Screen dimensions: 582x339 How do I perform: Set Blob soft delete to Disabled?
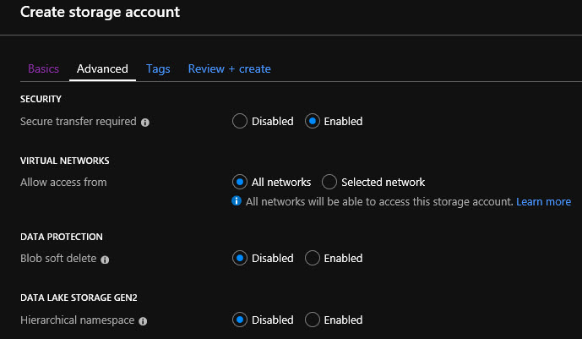tap(240, 258)
